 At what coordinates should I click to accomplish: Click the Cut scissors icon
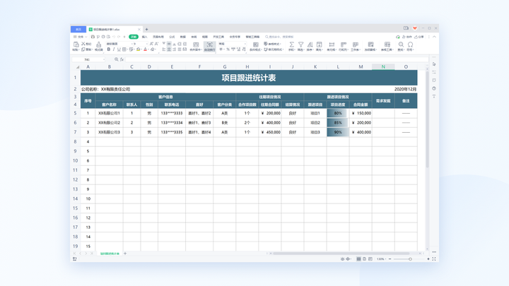click(x=83, y=44)
